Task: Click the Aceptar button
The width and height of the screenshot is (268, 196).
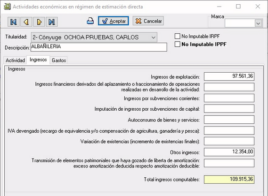Action: (114, 21)
